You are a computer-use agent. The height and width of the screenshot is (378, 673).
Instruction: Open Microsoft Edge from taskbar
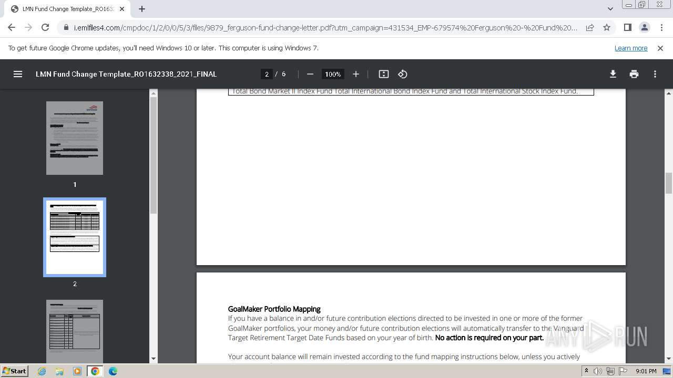tap(113, 371)
